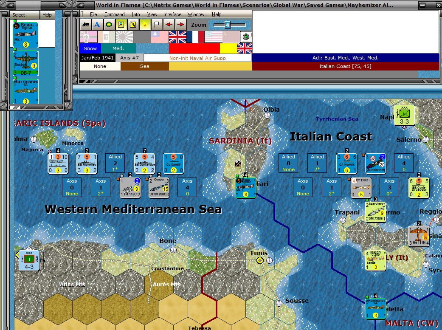Select the Hurricane IIA unit in the side panel
Image resolution: width=442 pixels, height=330 pixels.
(x=25, y=91)
